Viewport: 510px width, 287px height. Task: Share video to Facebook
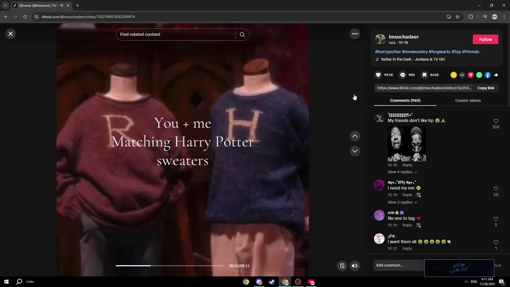pos(488,75)
